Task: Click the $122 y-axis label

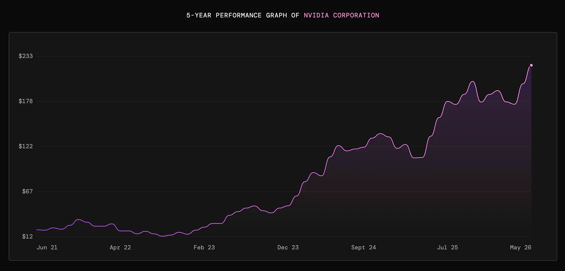Action: [x=26, y=146]
